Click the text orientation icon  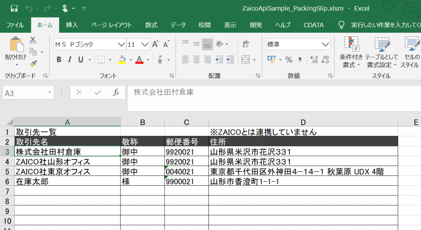pos(220,44)
